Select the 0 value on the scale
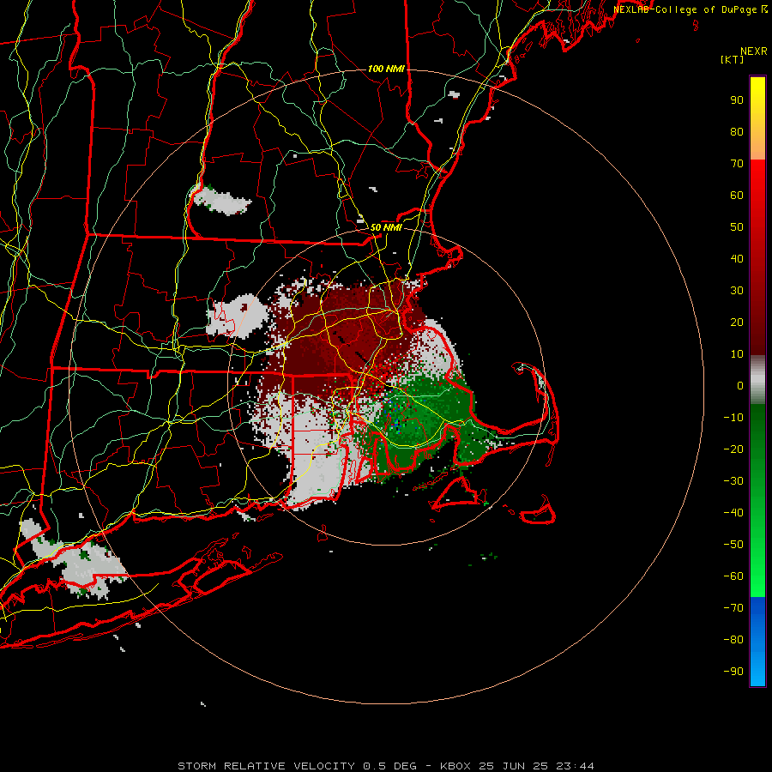Viewport: 772px width, 772px height. pos(740,386)
